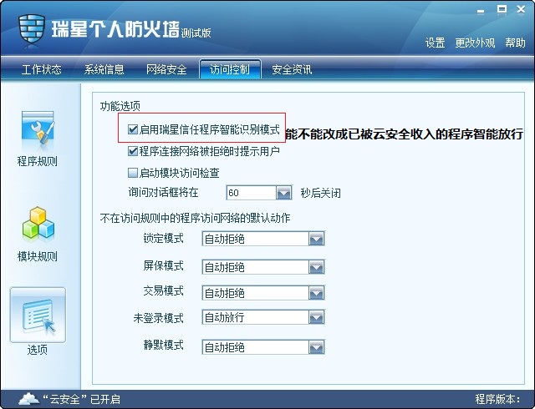This screenshot has height=409, width=535.
Task: Click the 未登录模式 label
Action: click(159, 318)
